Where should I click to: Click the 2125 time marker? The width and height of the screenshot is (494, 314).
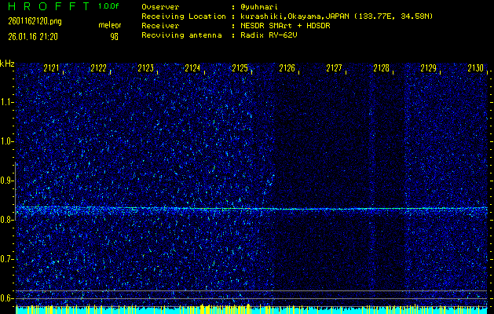pos(240,69)
